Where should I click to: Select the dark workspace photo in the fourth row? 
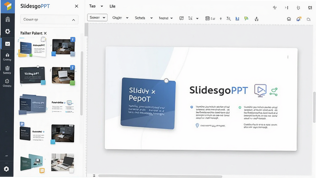pyautogui.click(x=63, y=133)
